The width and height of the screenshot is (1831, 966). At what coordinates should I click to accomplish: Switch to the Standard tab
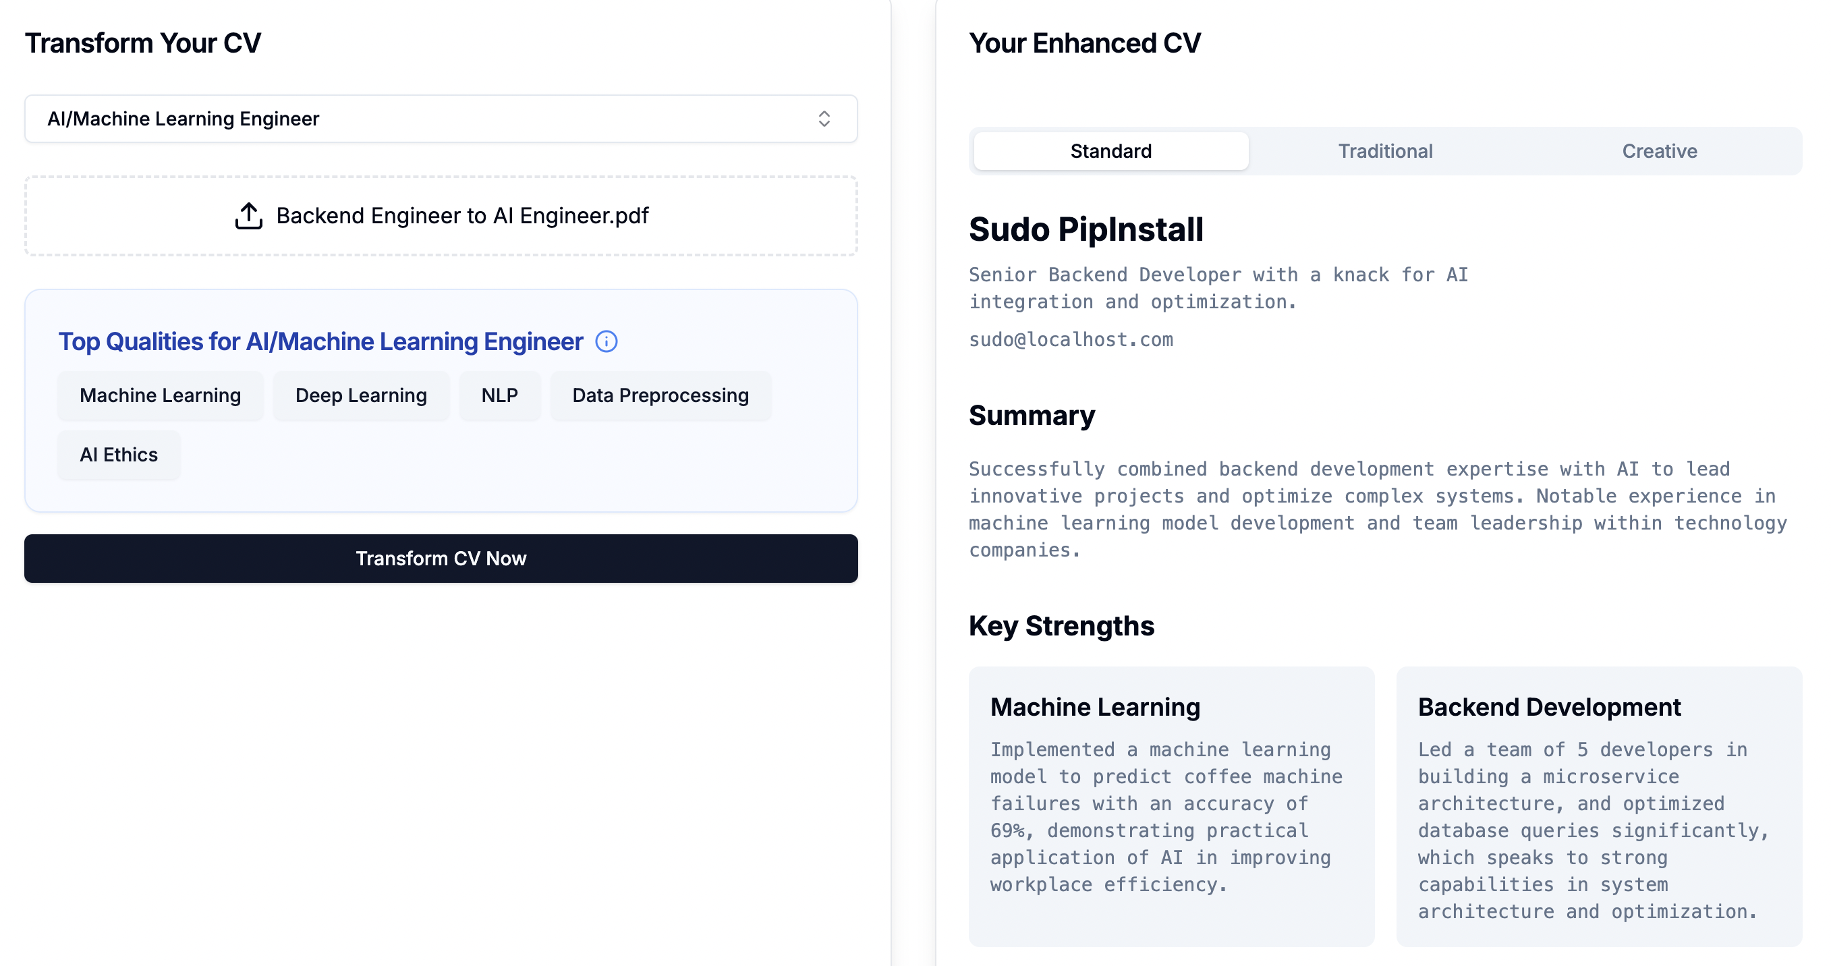click(1110, 151)
